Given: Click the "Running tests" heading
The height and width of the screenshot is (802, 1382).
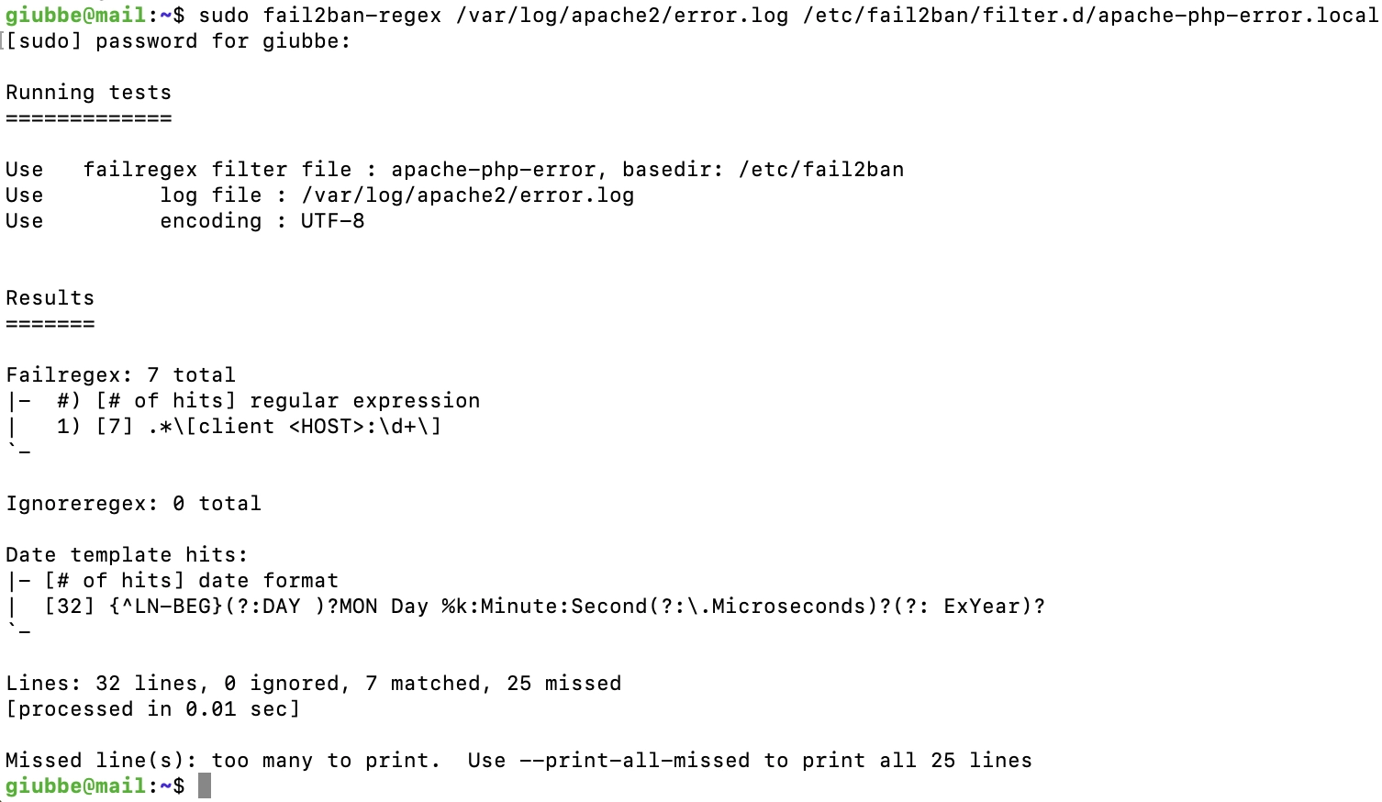Looking at the screenshot, I should click(x=88, y=93).
